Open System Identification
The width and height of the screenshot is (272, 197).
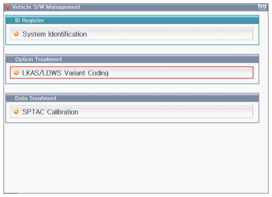tap(55, 34)
